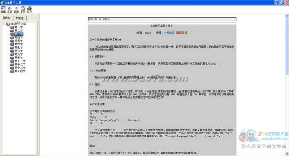Click the section heading 3.1 首要条件
This screenshot has height=156, width=289.
pyautogui.click(x=97, y=57)
